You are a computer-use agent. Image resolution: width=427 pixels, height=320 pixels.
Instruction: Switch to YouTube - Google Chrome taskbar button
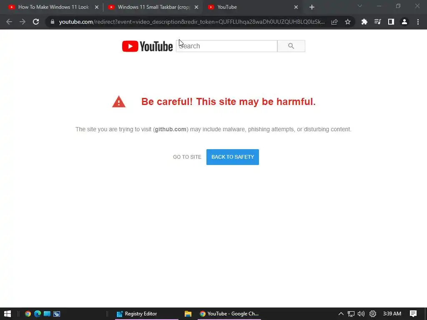point(229,314)
